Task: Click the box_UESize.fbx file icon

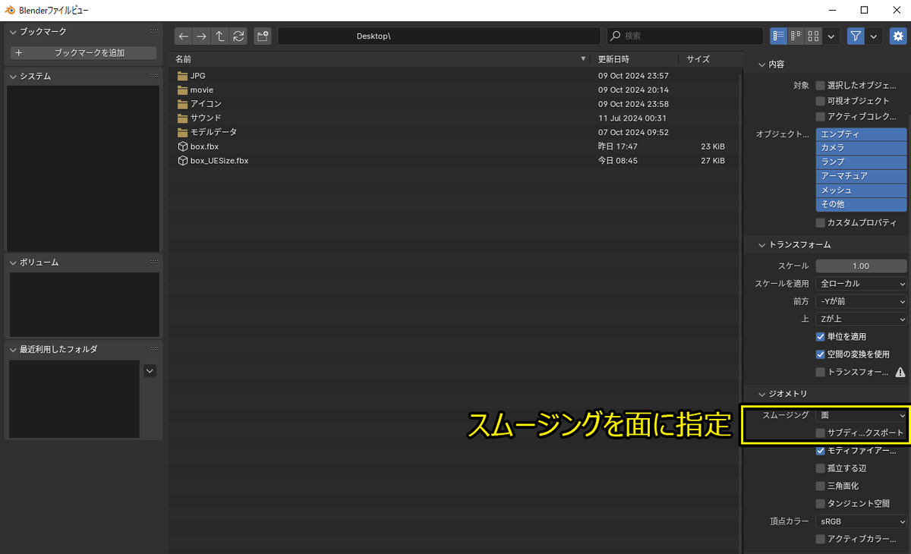Action: coord(183,161)
